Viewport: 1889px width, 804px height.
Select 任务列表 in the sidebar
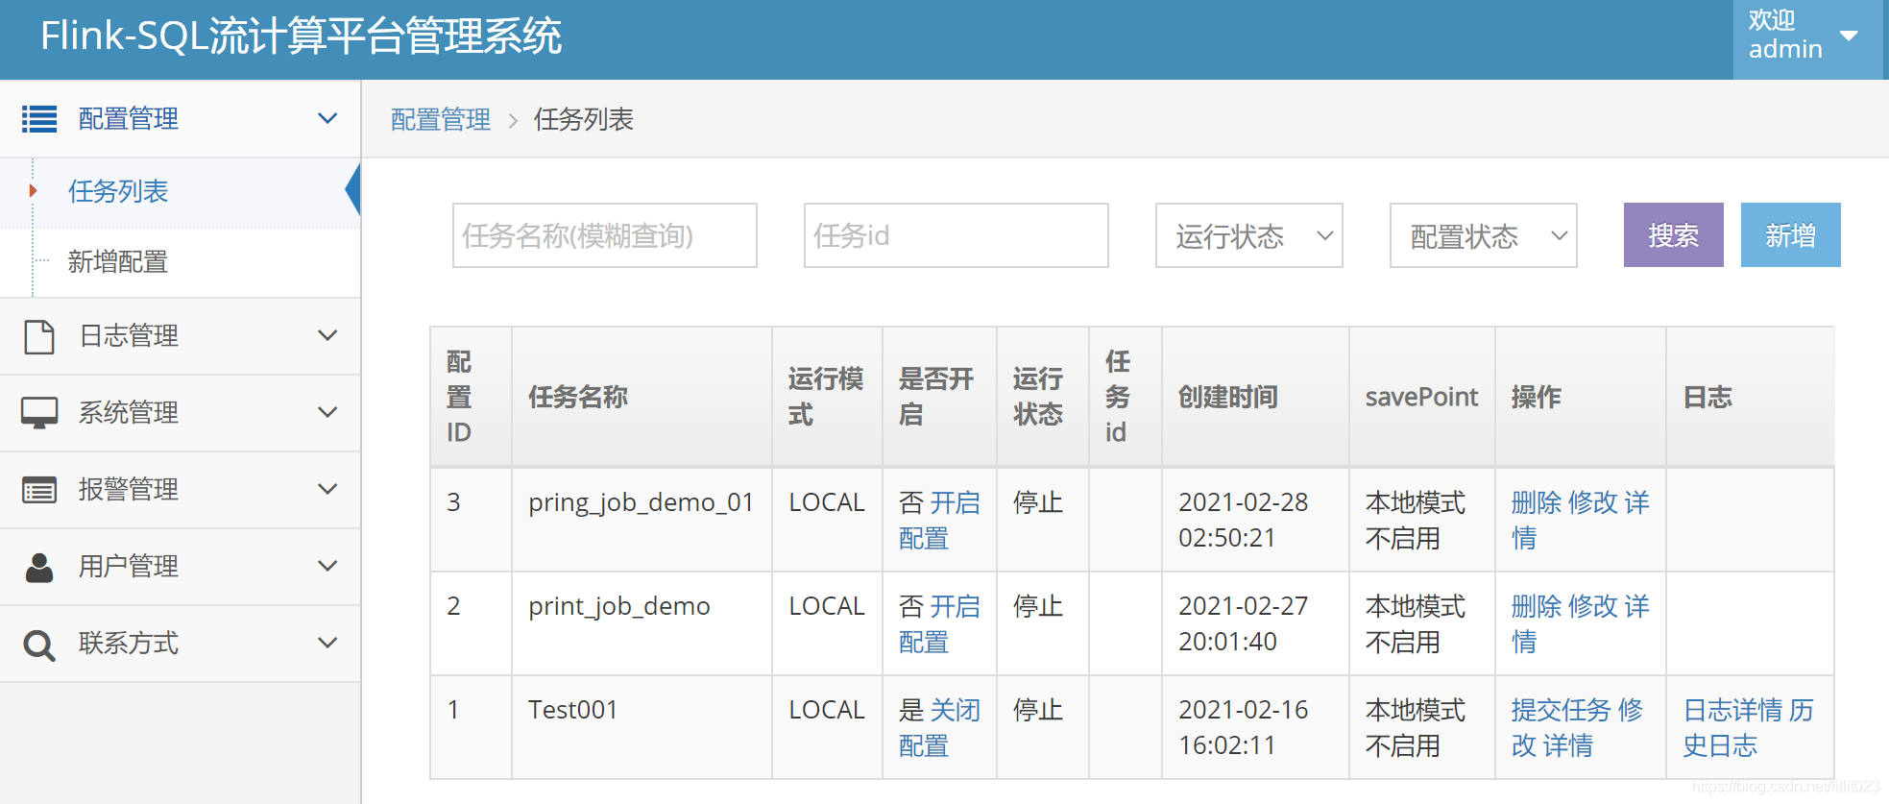pos(118,192)
